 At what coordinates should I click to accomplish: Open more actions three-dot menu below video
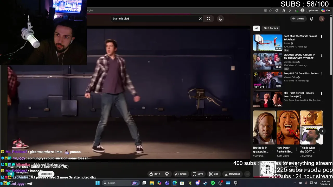(247, 174)
